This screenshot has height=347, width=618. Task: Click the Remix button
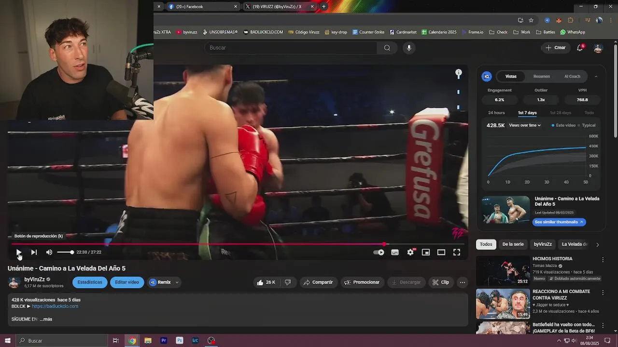160,282
